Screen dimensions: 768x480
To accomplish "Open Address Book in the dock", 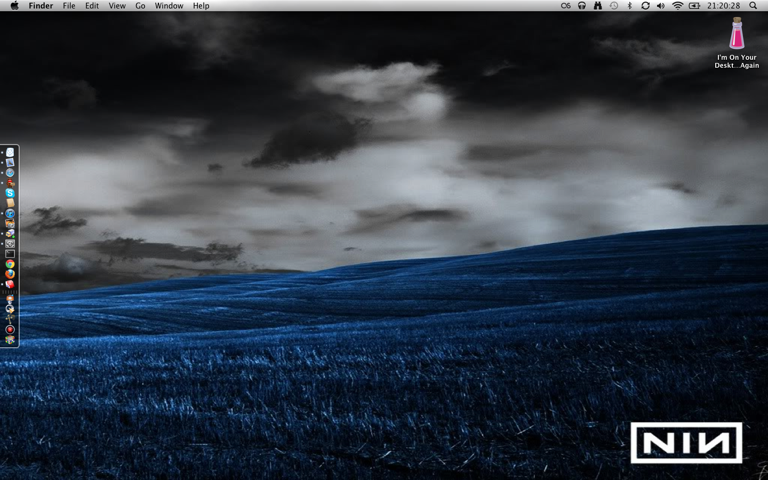I will pyautogui.click(x=10, y=203).
